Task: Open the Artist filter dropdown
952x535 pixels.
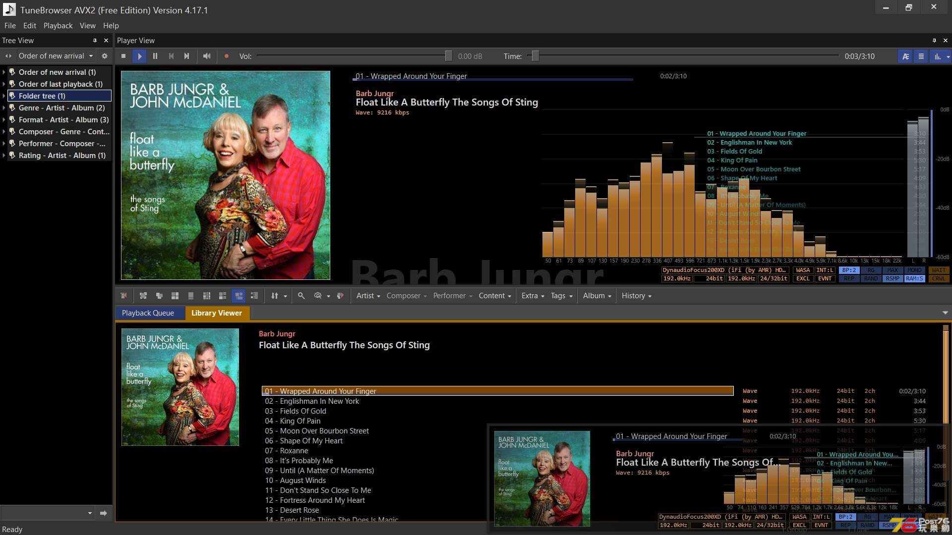Action: point(368,296)
